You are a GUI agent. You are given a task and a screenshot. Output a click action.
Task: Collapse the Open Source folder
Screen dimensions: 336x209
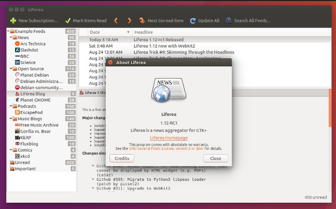11,68
